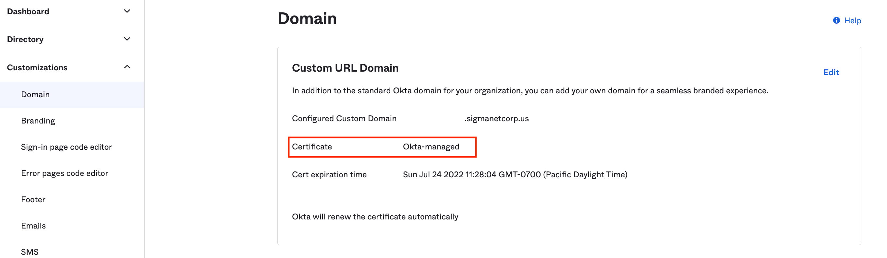Open the Directory sidebar section

[x=26, y=40]
